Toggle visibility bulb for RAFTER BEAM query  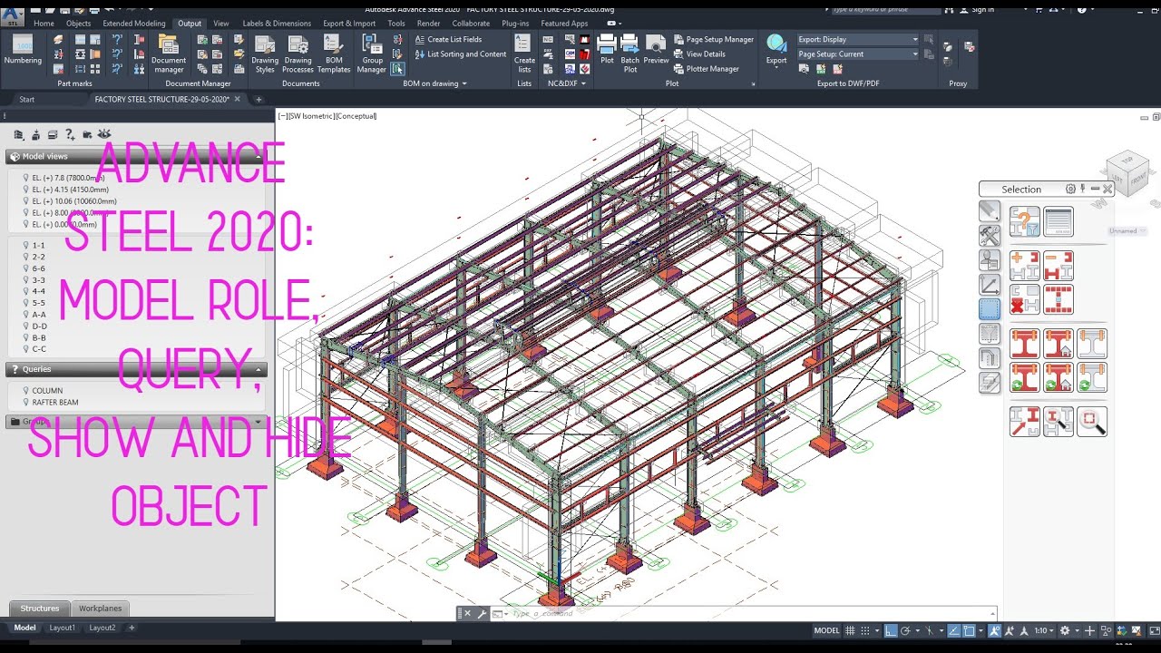click(x=25, y=402)
